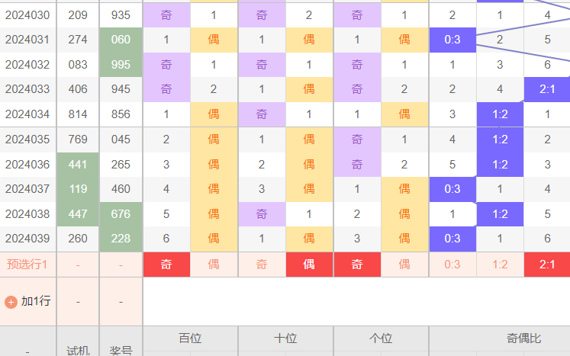Click the issue number 2024035 cell
This screenshot has height=356, width=570.
tap(27, 140)
